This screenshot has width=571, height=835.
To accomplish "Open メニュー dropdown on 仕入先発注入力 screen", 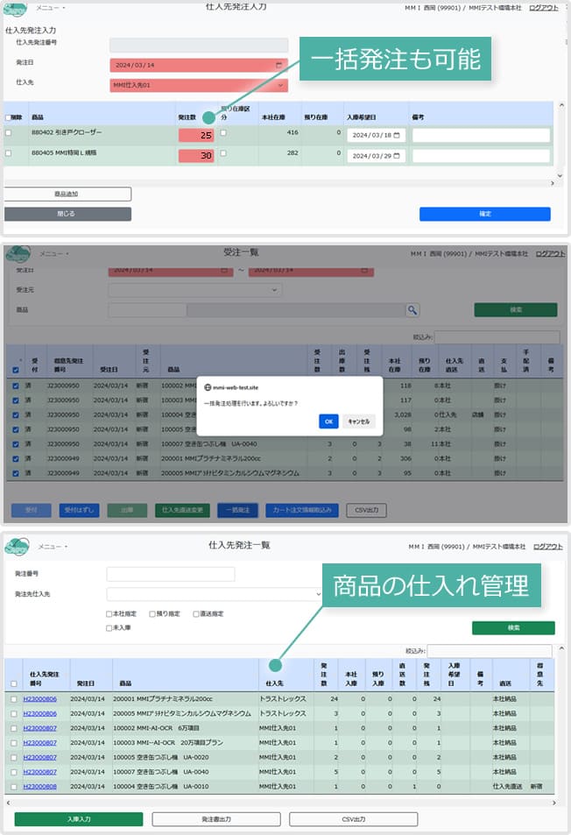I will pos(51,8).
